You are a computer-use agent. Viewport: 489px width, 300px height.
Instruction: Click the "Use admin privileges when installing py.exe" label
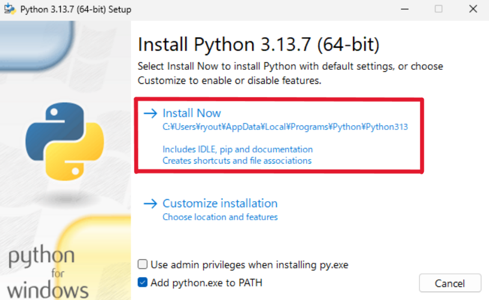click(x=249, y=264)
